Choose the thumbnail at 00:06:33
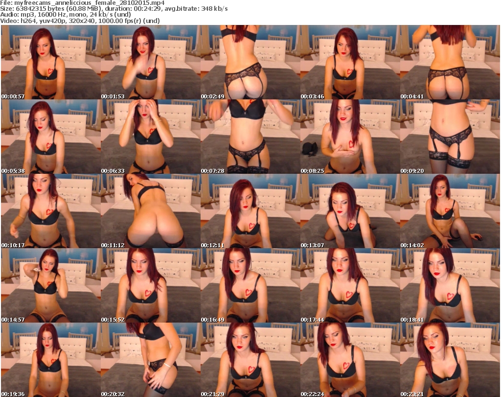The width and height of the screenshot is (501, 397). pyautogui.click(x=151, y=137)
